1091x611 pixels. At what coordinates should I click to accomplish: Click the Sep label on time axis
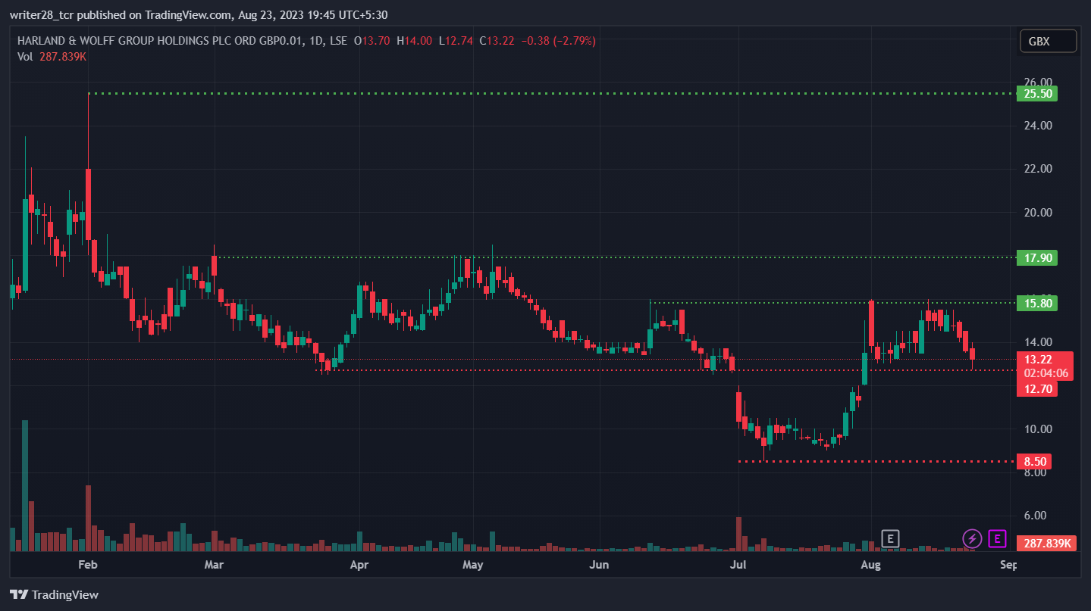pyautogui.click(x=1008, y=565)
